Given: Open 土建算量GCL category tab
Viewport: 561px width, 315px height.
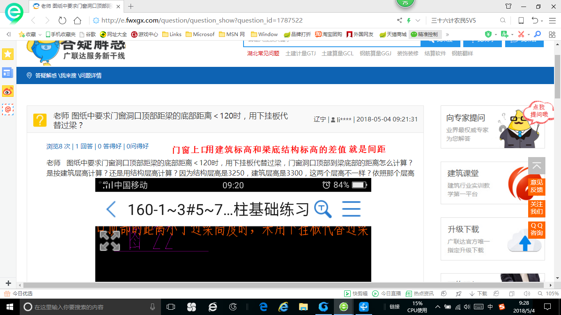Looking at the screenshot, I should (x=338, y=53).
